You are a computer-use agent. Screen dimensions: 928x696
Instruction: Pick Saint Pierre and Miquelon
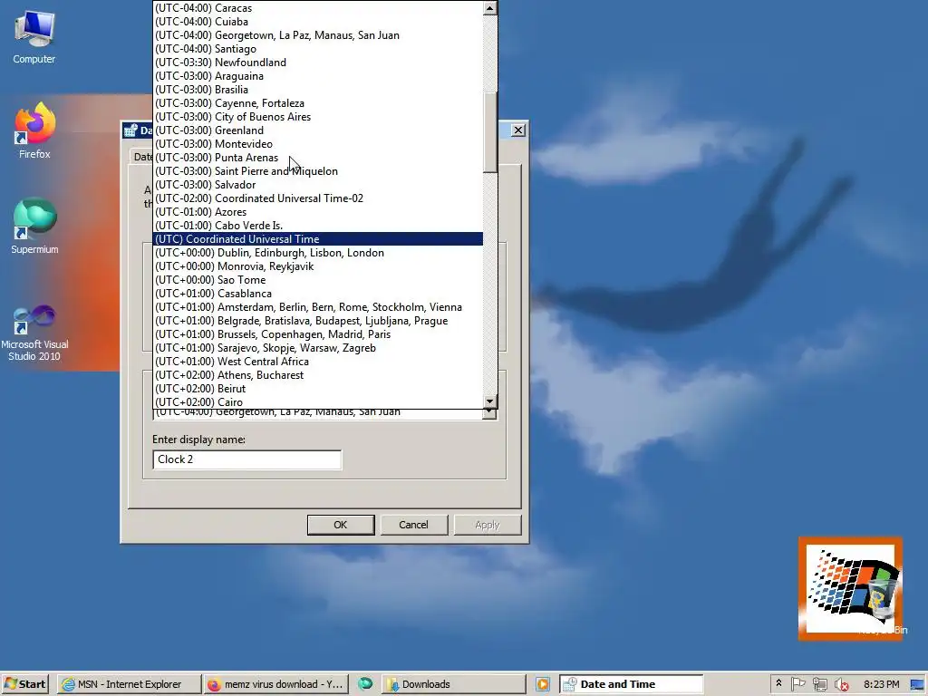[x=318, y=171]
